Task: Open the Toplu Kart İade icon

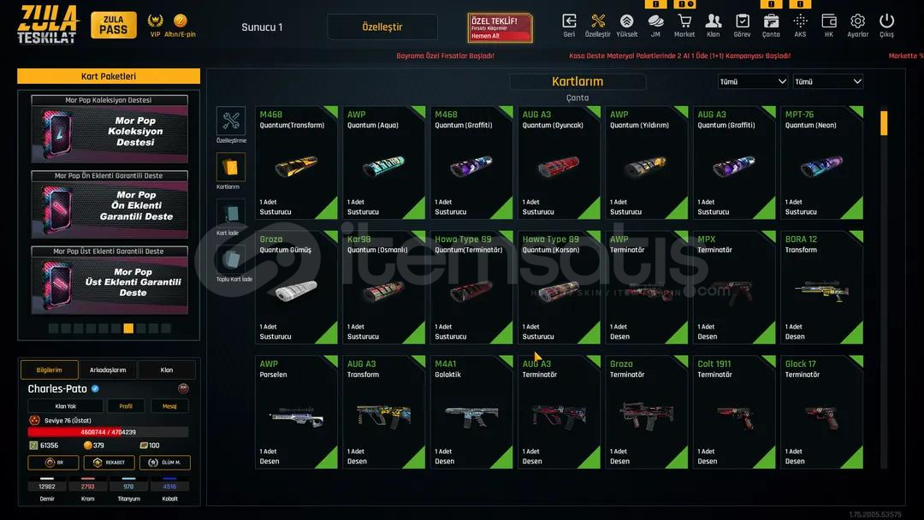Action: [x=231, y=260]
